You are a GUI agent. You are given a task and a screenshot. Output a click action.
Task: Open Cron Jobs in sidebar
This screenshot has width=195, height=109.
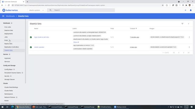tap(8, 27)
